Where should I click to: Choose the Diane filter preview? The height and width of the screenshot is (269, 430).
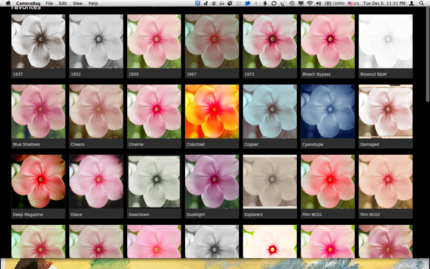pos(96,182)
